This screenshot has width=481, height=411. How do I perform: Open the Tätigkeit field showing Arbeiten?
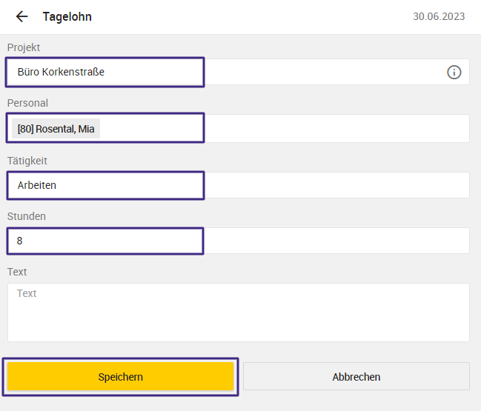point(239,185)
